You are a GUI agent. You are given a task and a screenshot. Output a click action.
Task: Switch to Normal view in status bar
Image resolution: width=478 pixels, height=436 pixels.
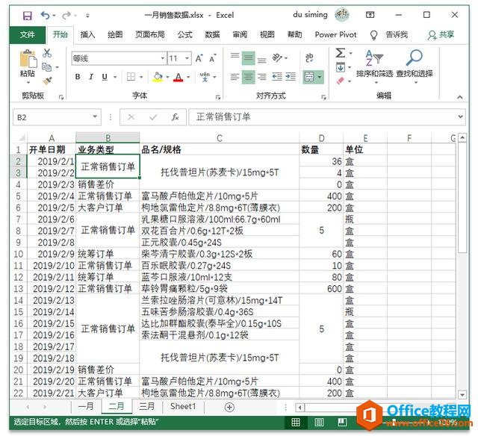[296, 423]
